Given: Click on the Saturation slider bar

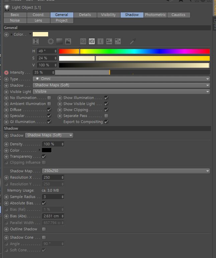Looking at the screenshot, I should coord(134,58).
